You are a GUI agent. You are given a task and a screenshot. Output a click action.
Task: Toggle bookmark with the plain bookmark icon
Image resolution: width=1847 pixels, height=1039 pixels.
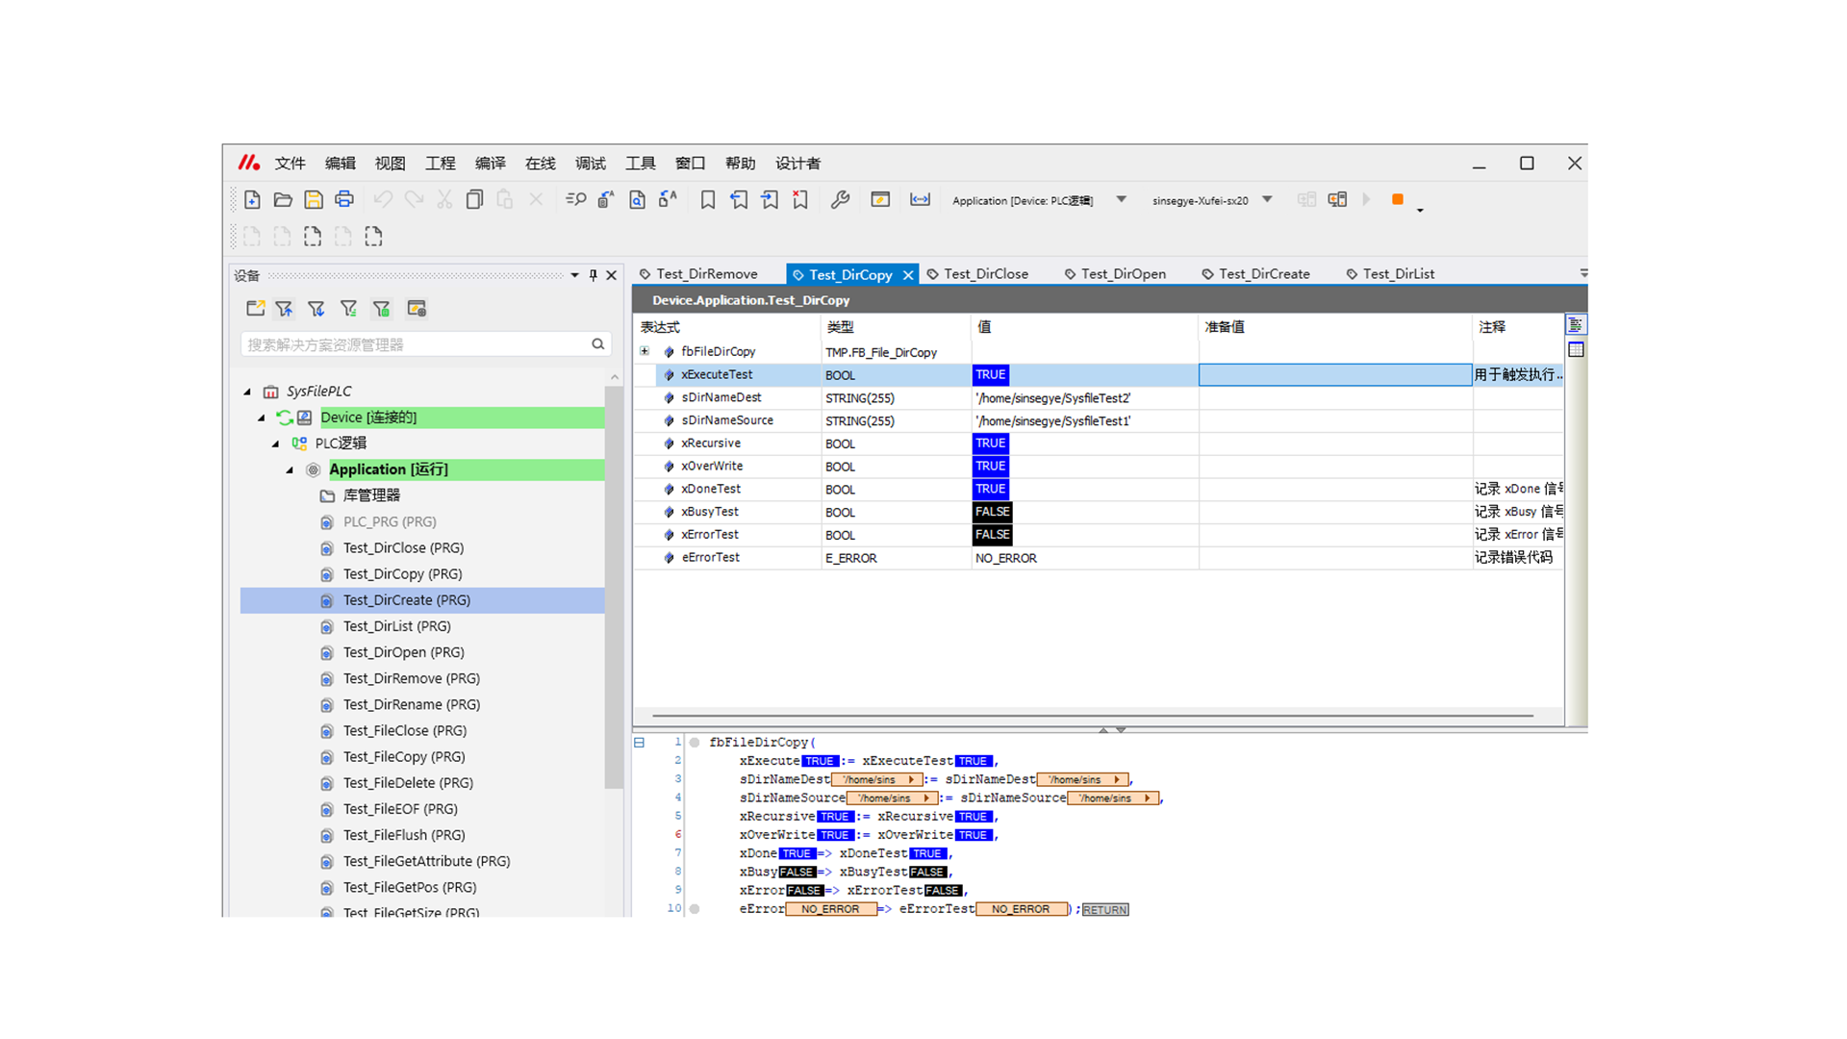click(x=708, y=199)
